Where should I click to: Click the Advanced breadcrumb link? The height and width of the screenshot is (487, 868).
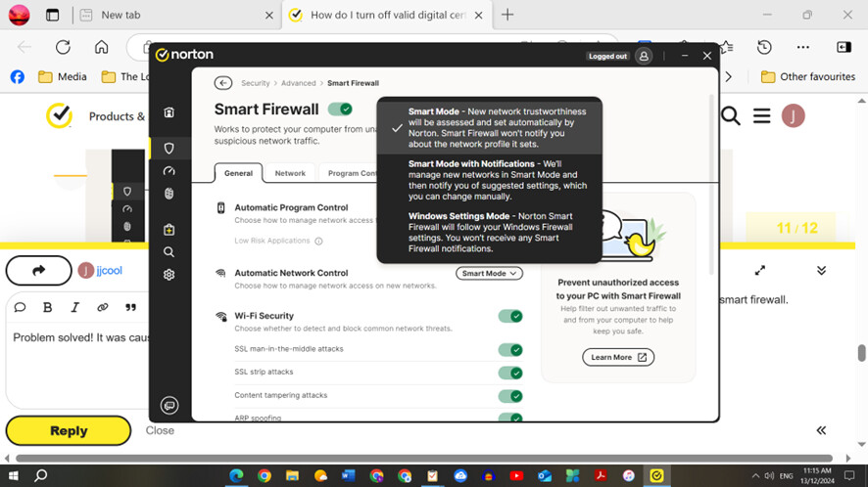(299, 84)
